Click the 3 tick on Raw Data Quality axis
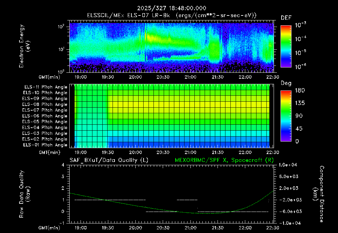The width and height of the screenshot is (338, 233). coord(63,176)
